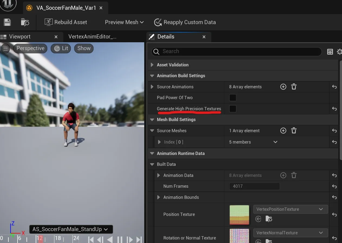Expand the Asset Validation section
This screenshot has width=342, height=243.
pyautogui.click(x=152, y=65)
